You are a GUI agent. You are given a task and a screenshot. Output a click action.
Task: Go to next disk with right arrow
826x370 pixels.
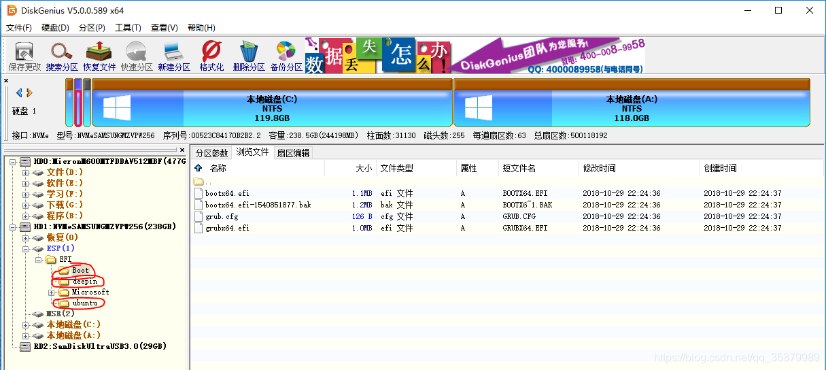click(x=29, y=92)
